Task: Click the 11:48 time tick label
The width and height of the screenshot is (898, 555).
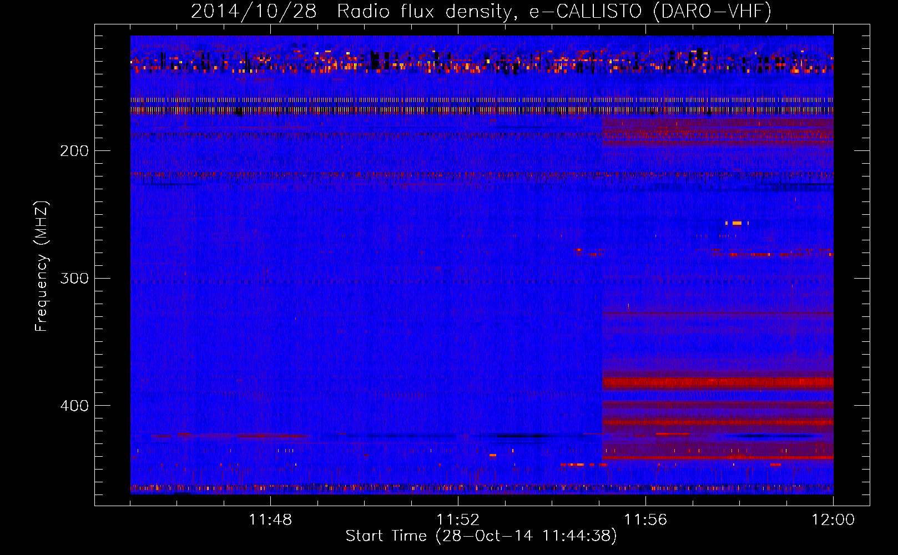Action: pos(270,520)
